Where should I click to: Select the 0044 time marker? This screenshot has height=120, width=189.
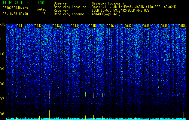coord(74,26)
